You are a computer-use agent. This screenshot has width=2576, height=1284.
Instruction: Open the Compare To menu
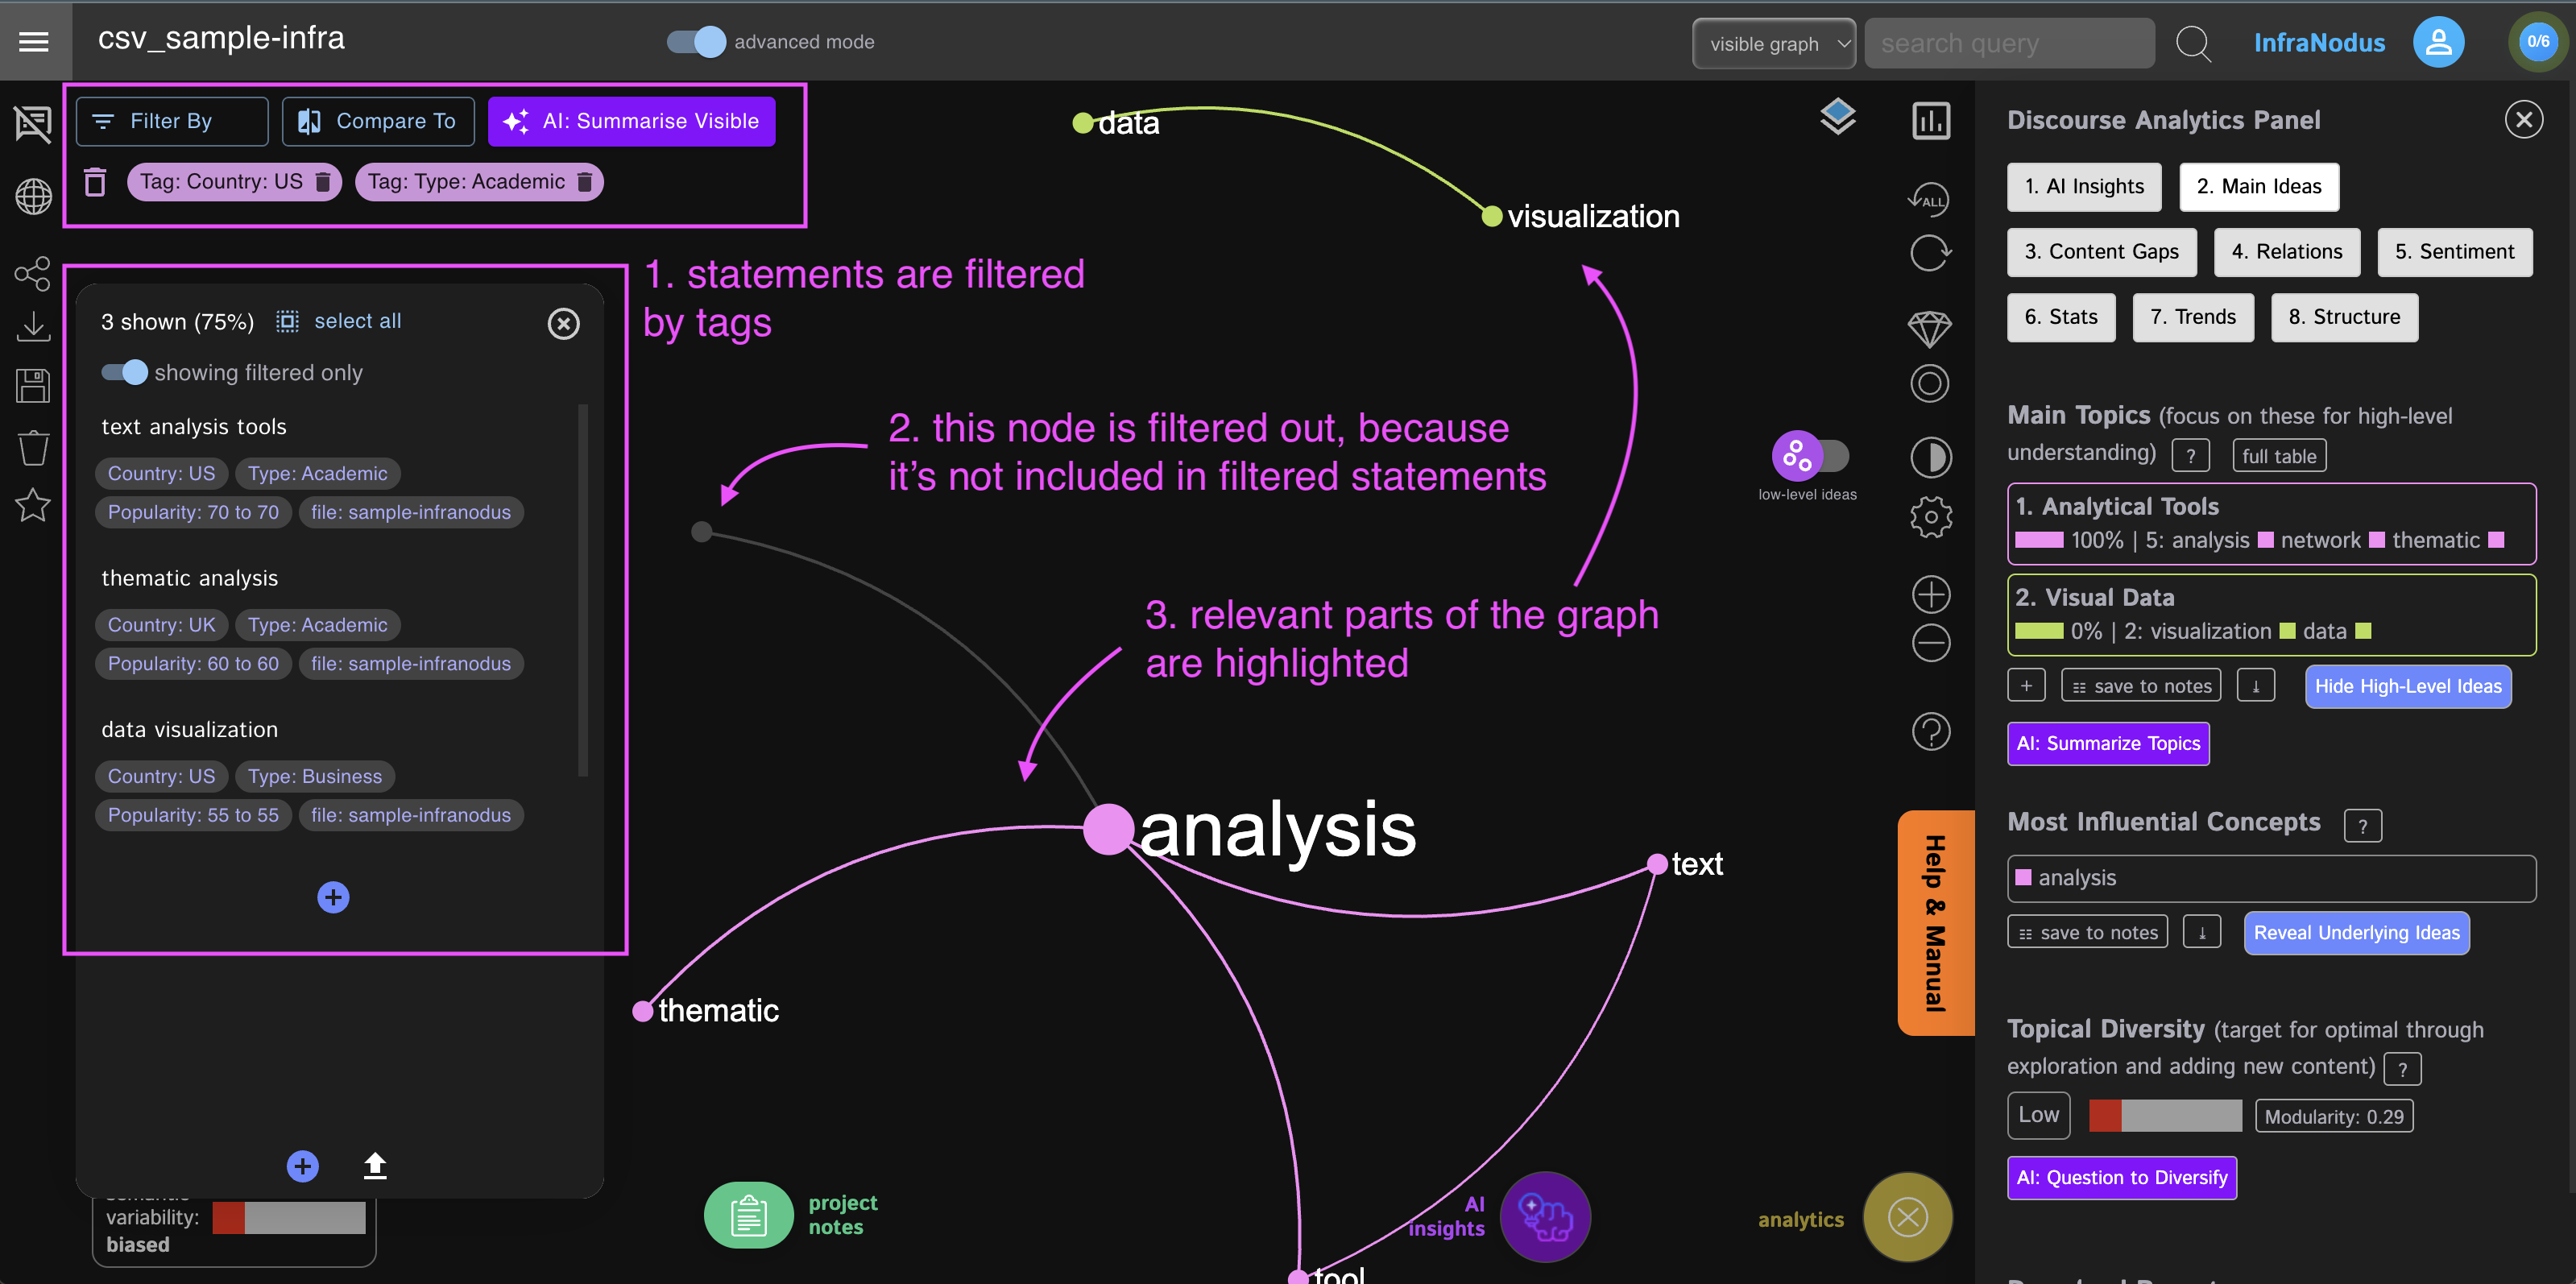(378, 121)
